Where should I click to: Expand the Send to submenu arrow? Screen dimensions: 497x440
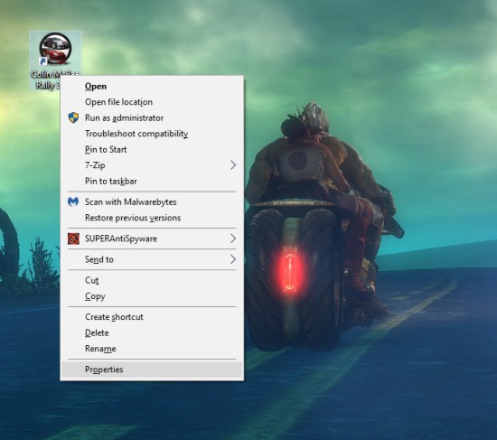pyautogui.click(x=233, y=259)
